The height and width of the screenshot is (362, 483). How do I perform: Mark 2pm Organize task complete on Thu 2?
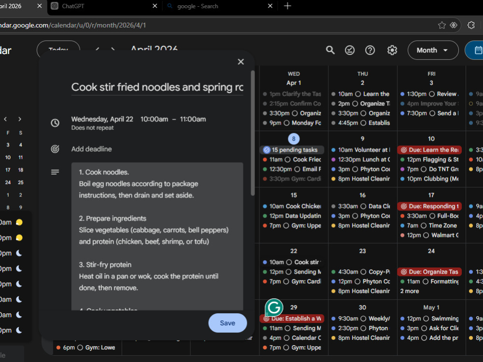pyautogui.click(x=355, y=104)
